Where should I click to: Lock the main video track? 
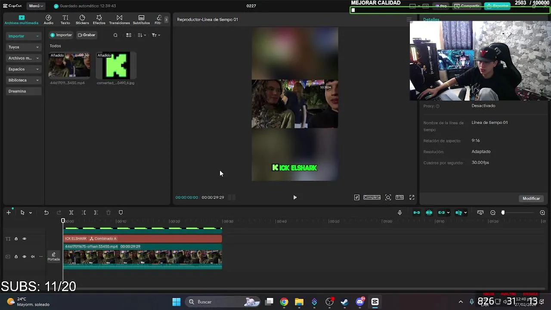click(16, 257)
